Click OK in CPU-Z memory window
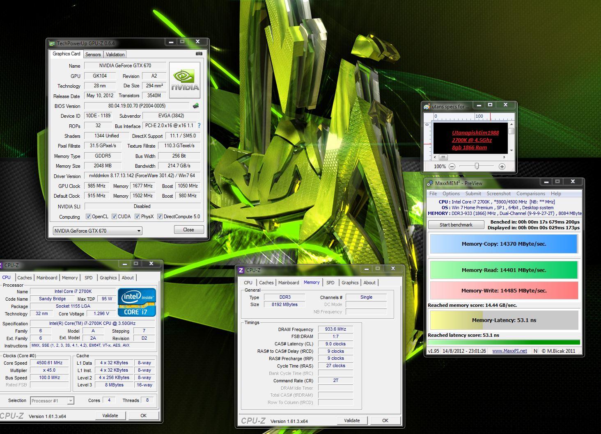The height and width of the screenshot is (434, 601). click(x=385, y=420)
